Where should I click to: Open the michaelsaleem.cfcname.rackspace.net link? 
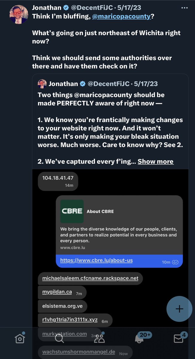90,278
